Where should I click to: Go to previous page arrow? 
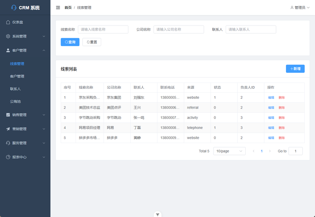(254, 151)
